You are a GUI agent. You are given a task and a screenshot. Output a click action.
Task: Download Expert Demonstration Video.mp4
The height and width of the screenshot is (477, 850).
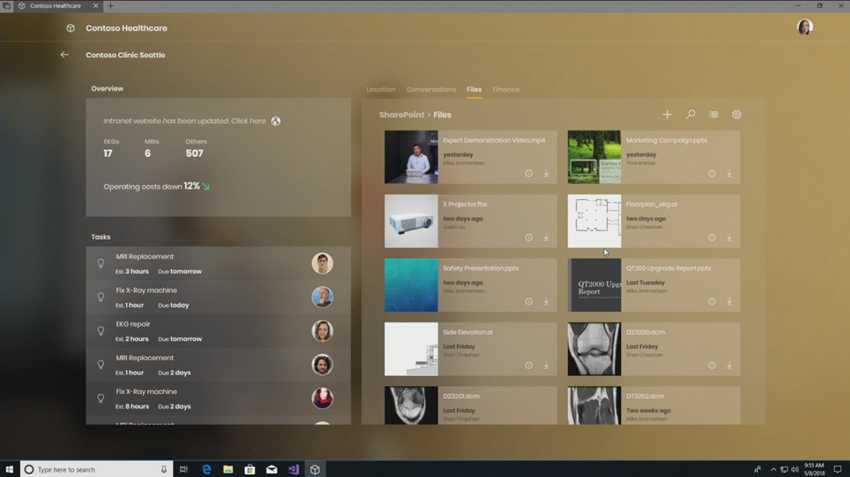(546, 173)
